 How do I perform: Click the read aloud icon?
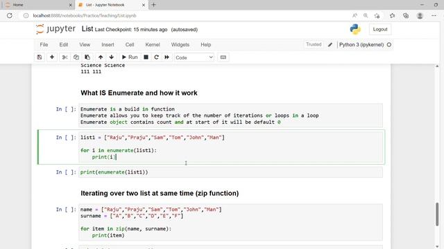355,15
